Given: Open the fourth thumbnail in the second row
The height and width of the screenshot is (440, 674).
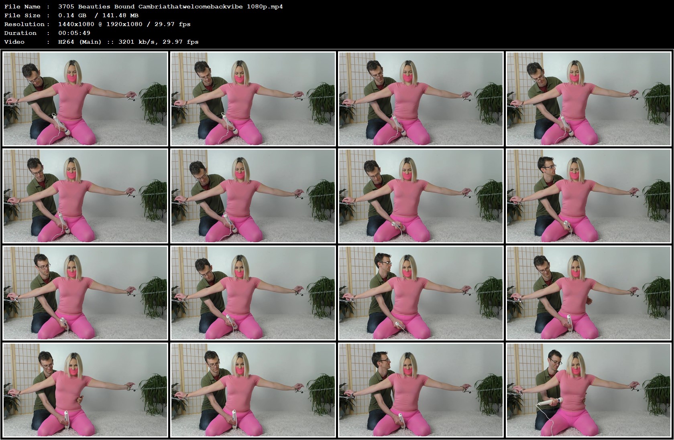Looking at the screenshot, I should (588, 196).
